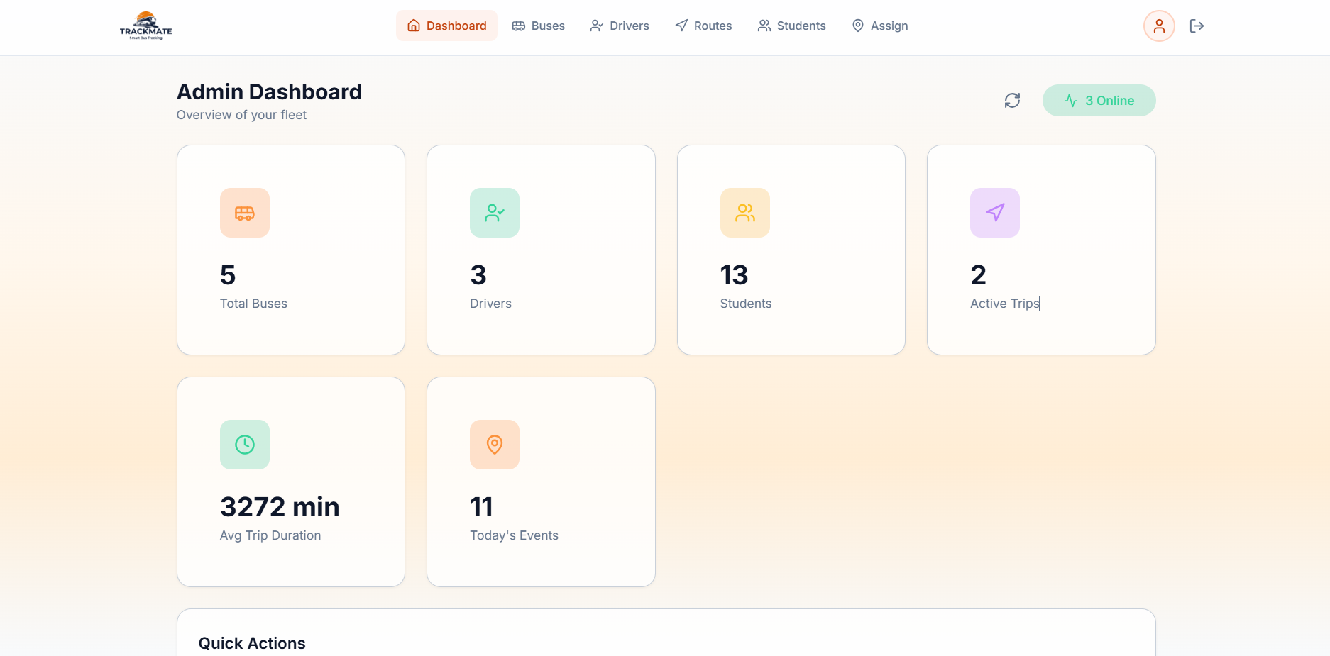This screenshot has width=1330, height=656.
Task: Click the Quick Actions panel heading
Action: 251,643
